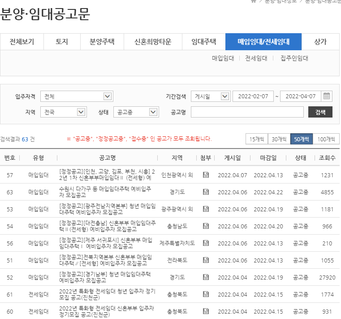The image size is (341, 319).
Task: Show 15개씩 results per page
Action: coord(257,139)
